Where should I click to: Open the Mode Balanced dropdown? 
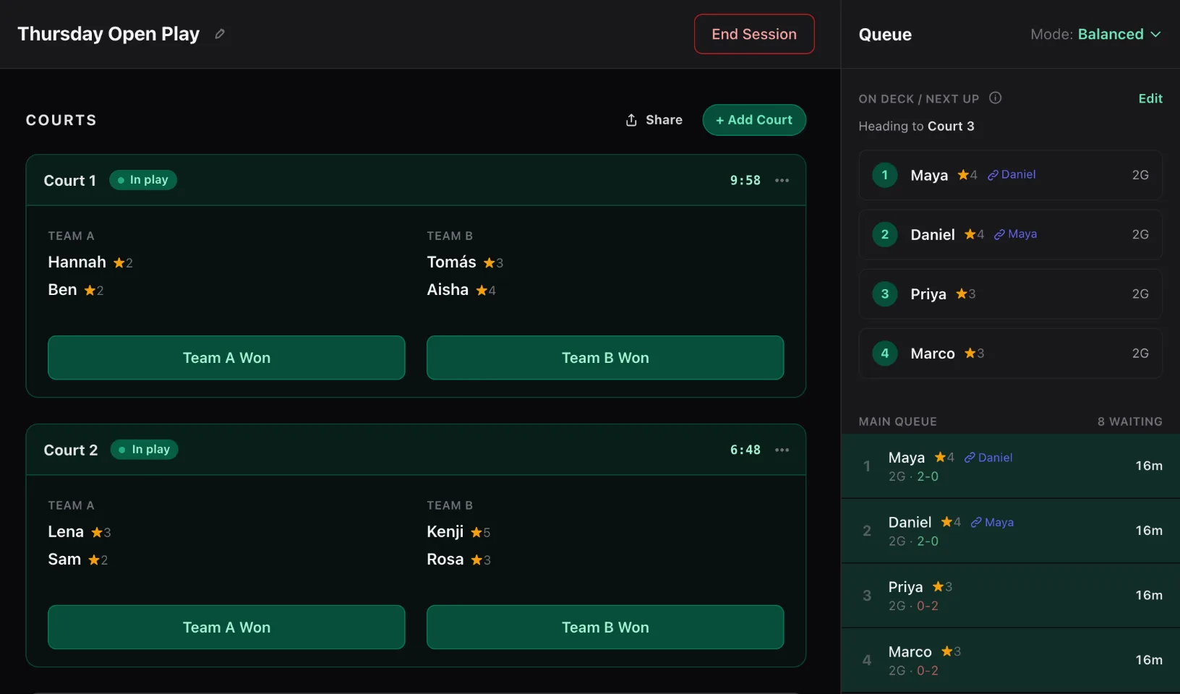point(1095,34)
